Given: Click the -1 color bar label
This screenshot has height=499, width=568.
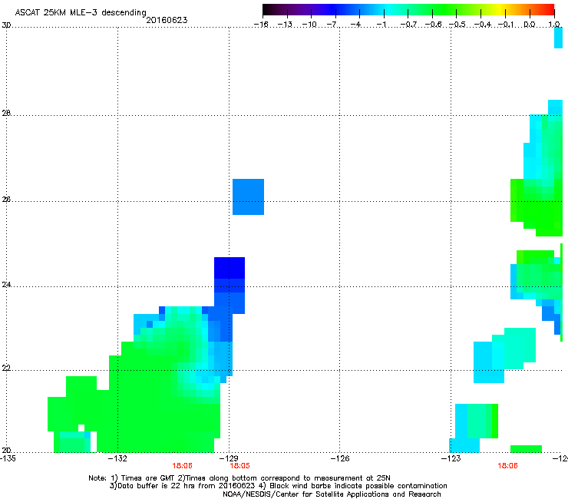Looking at the screenshot, I should [x=381, y=25].
